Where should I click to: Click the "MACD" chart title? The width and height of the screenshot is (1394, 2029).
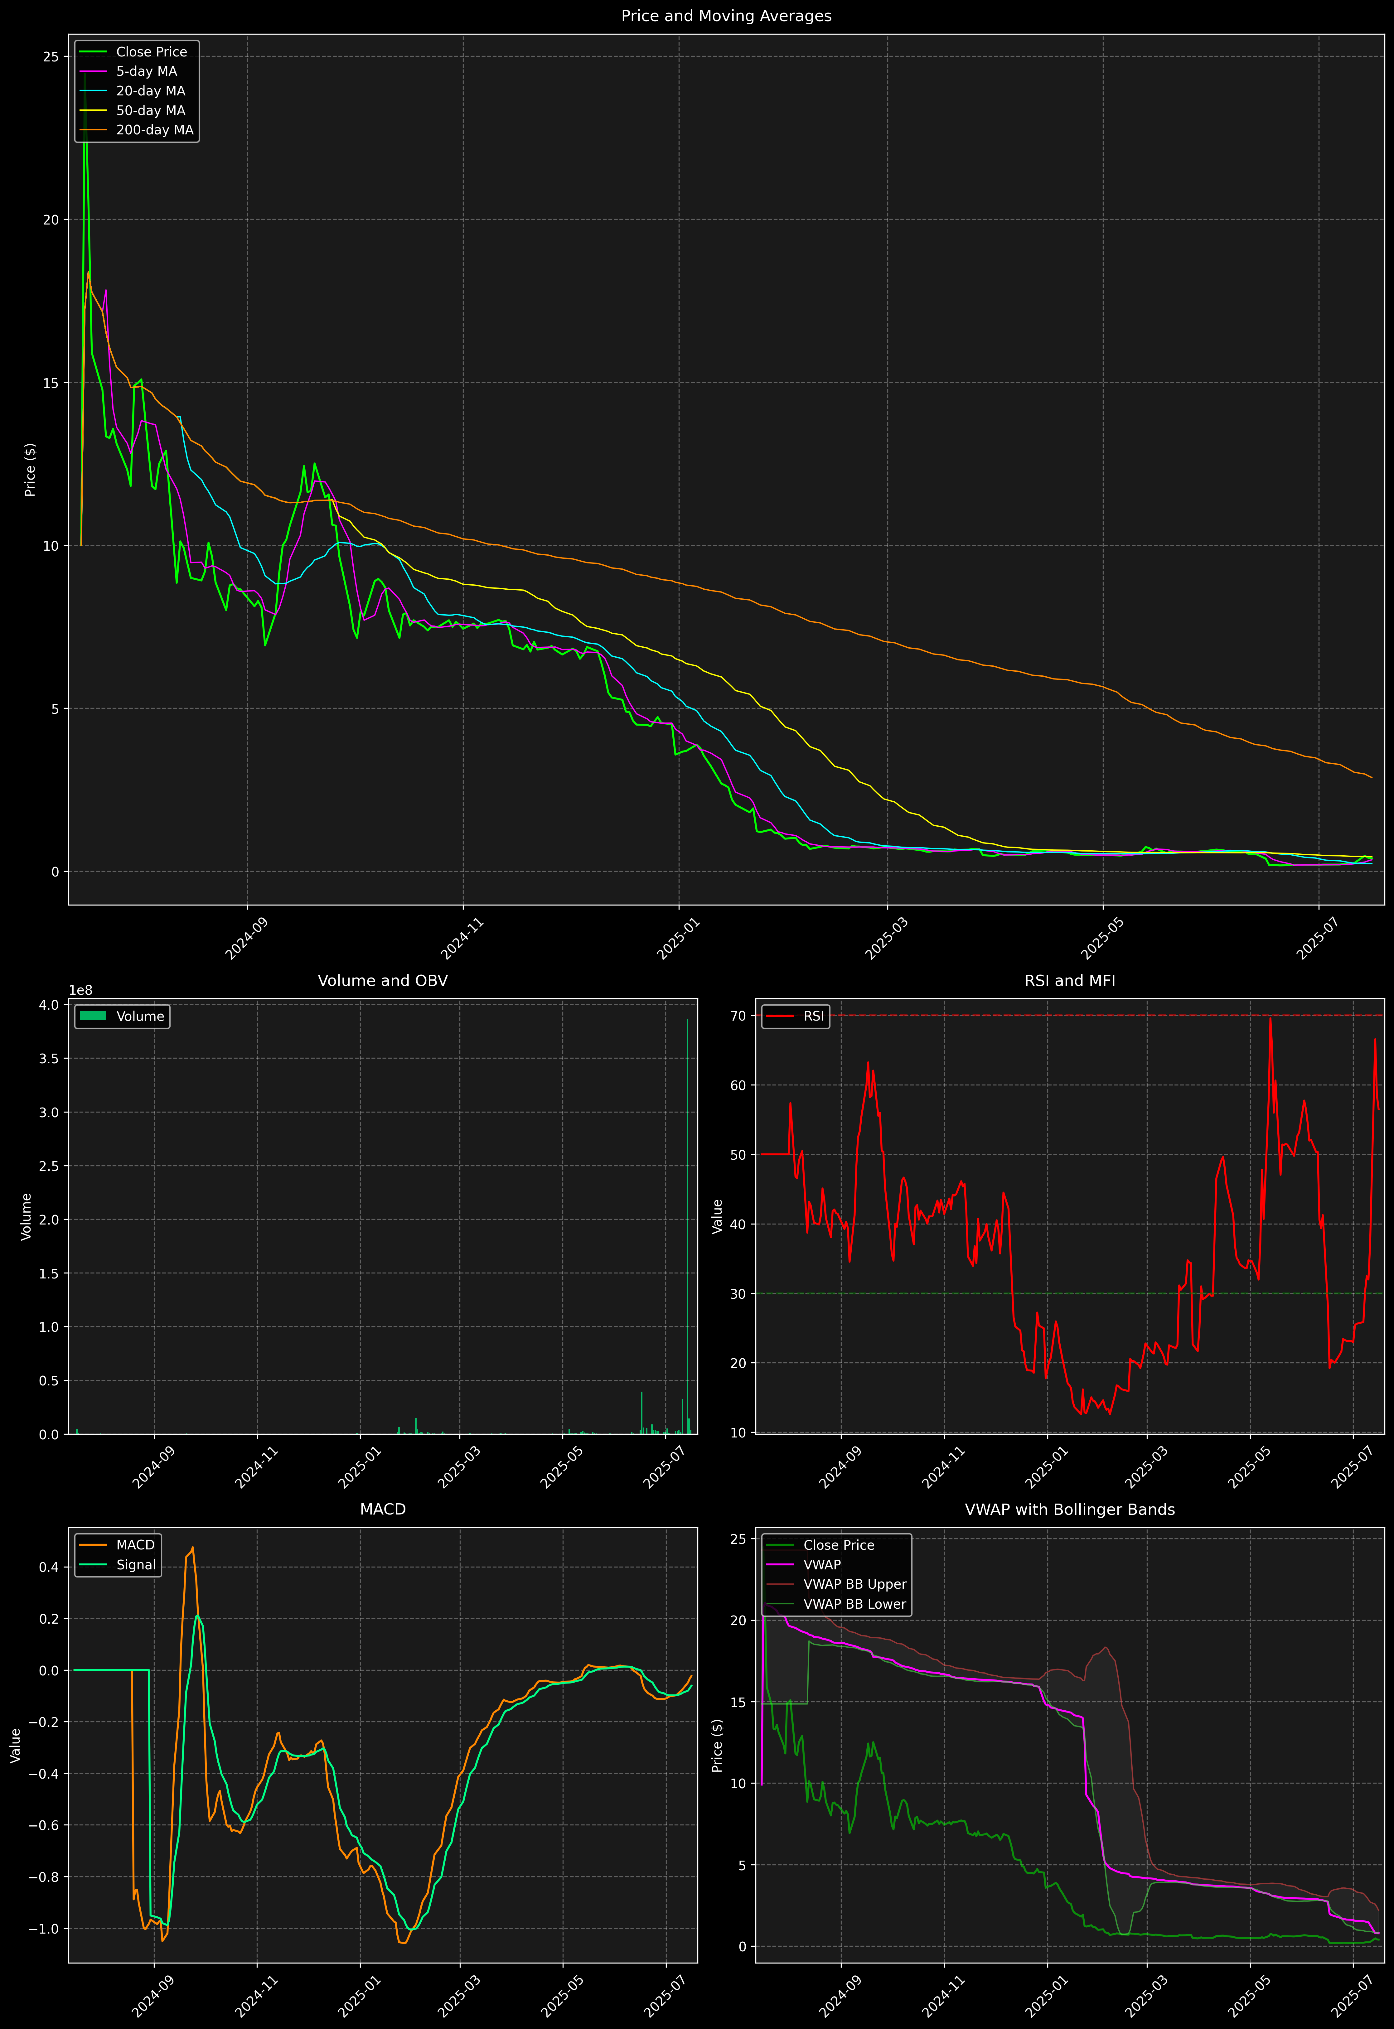[383, 1510]
